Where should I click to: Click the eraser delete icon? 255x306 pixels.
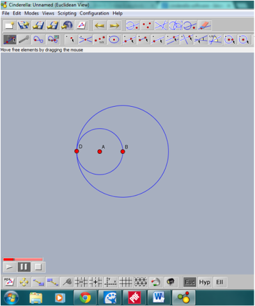point(205,26)
